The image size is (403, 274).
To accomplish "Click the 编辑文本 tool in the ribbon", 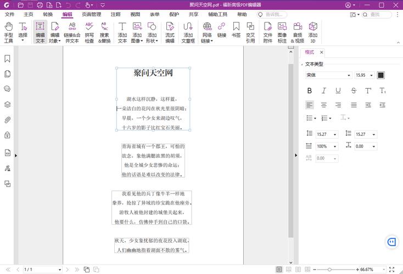I will (40, 32).
